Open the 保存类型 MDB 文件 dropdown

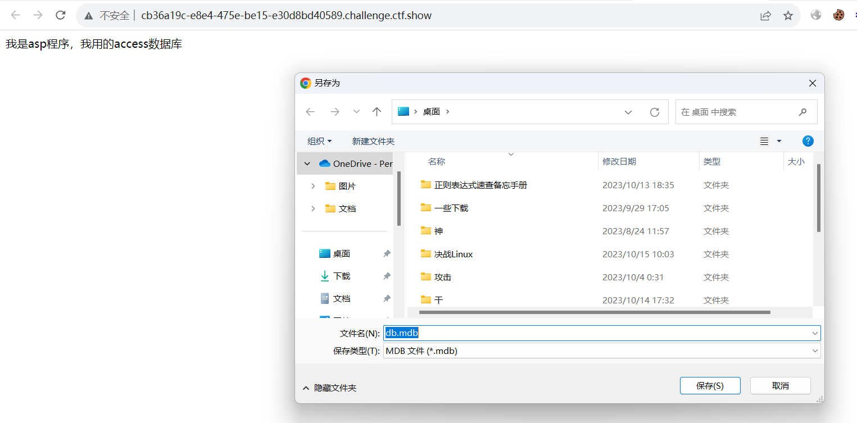[x=602, y=351]
